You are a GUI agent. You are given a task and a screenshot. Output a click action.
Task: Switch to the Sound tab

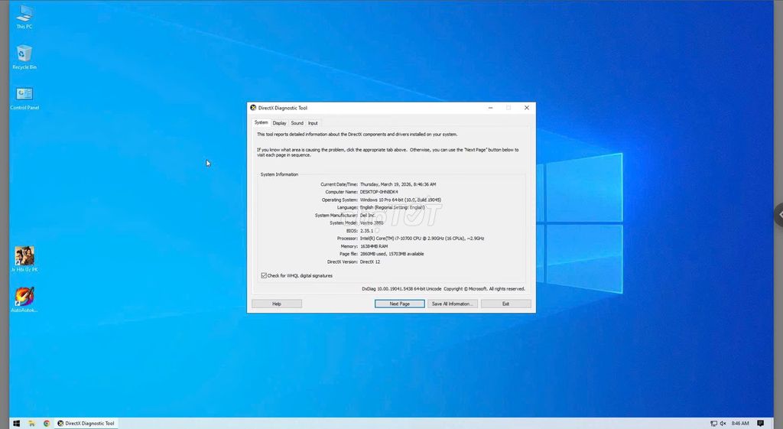(x=297, y=123)
